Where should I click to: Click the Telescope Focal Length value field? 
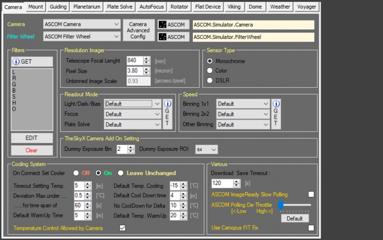point(135,61)
